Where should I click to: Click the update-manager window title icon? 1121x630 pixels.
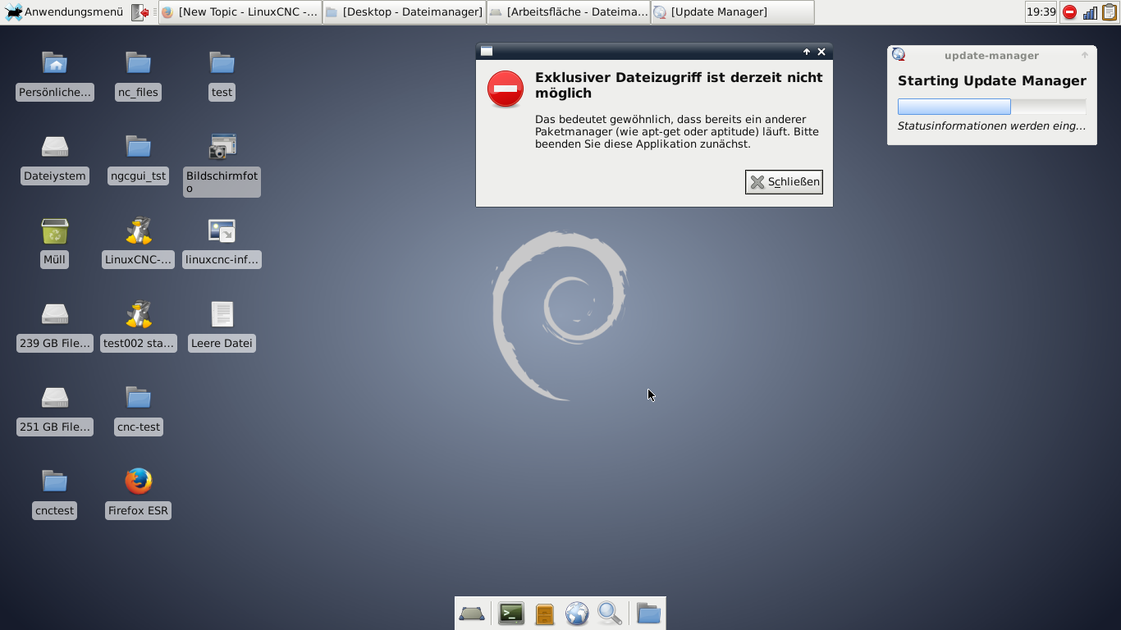click(x=899, y=55)
